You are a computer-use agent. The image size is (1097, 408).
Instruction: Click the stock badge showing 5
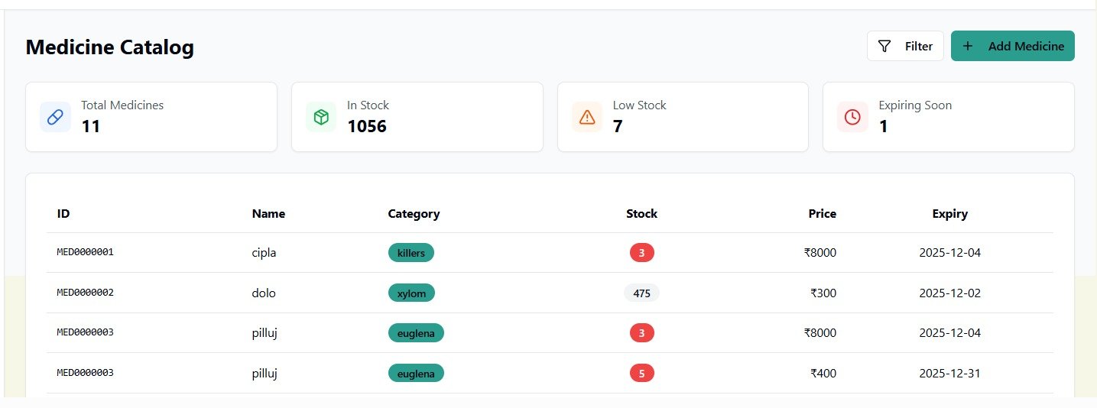(642, 373)
